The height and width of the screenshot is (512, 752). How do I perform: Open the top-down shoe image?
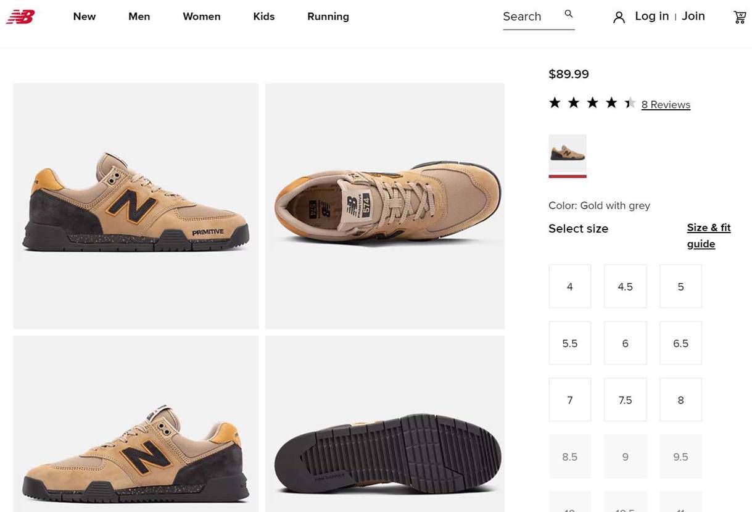coord(384,206)
